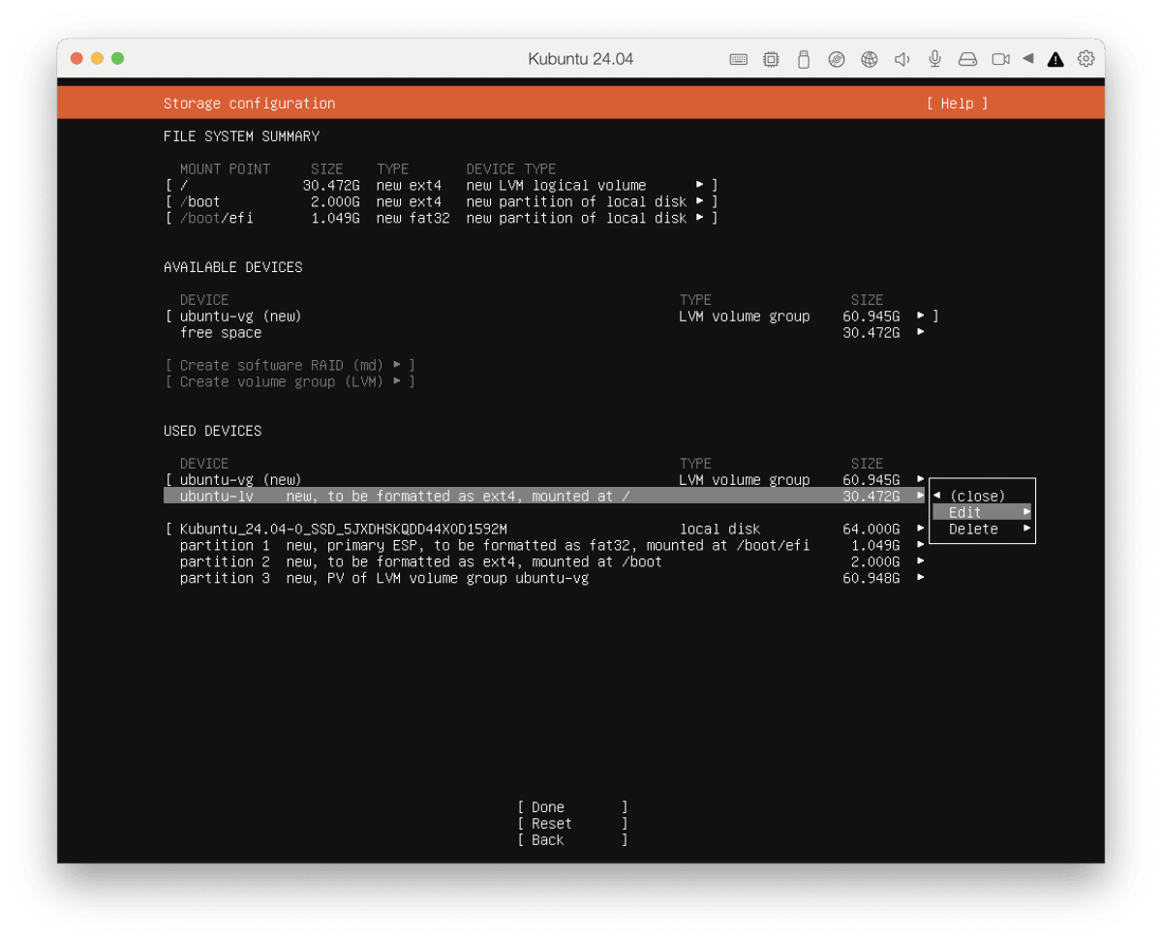The width and height of the screenshot is (1162, 939).
Task: Expand the / mount point summary row
Action: coord(441,185)
